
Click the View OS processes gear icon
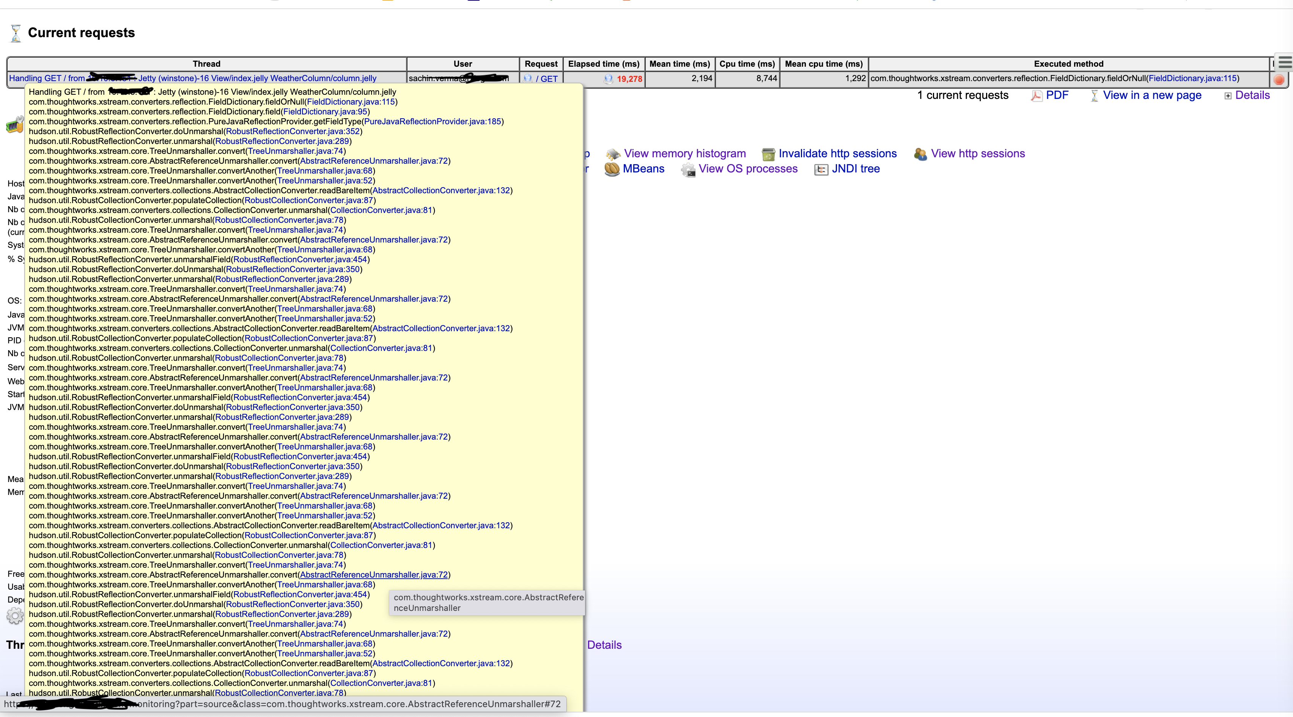(688, 169)
